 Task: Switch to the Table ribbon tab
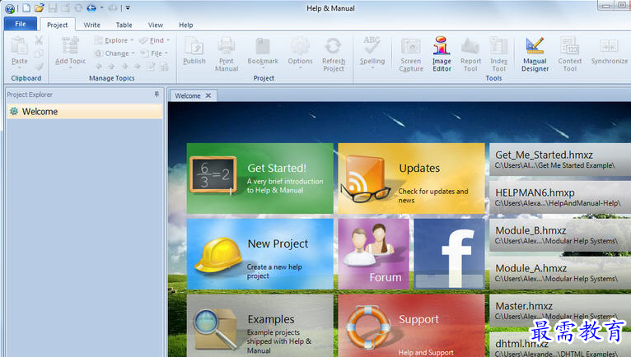tap(124, 25)
